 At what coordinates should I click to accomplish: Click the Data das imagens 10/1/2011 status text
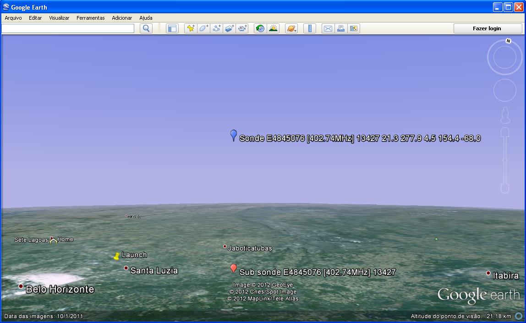44,316
